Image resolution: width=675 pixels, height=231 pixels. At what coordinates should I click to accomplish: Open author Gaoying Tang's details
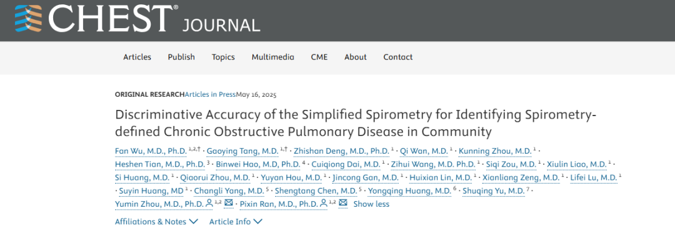[x=242, y=151]
